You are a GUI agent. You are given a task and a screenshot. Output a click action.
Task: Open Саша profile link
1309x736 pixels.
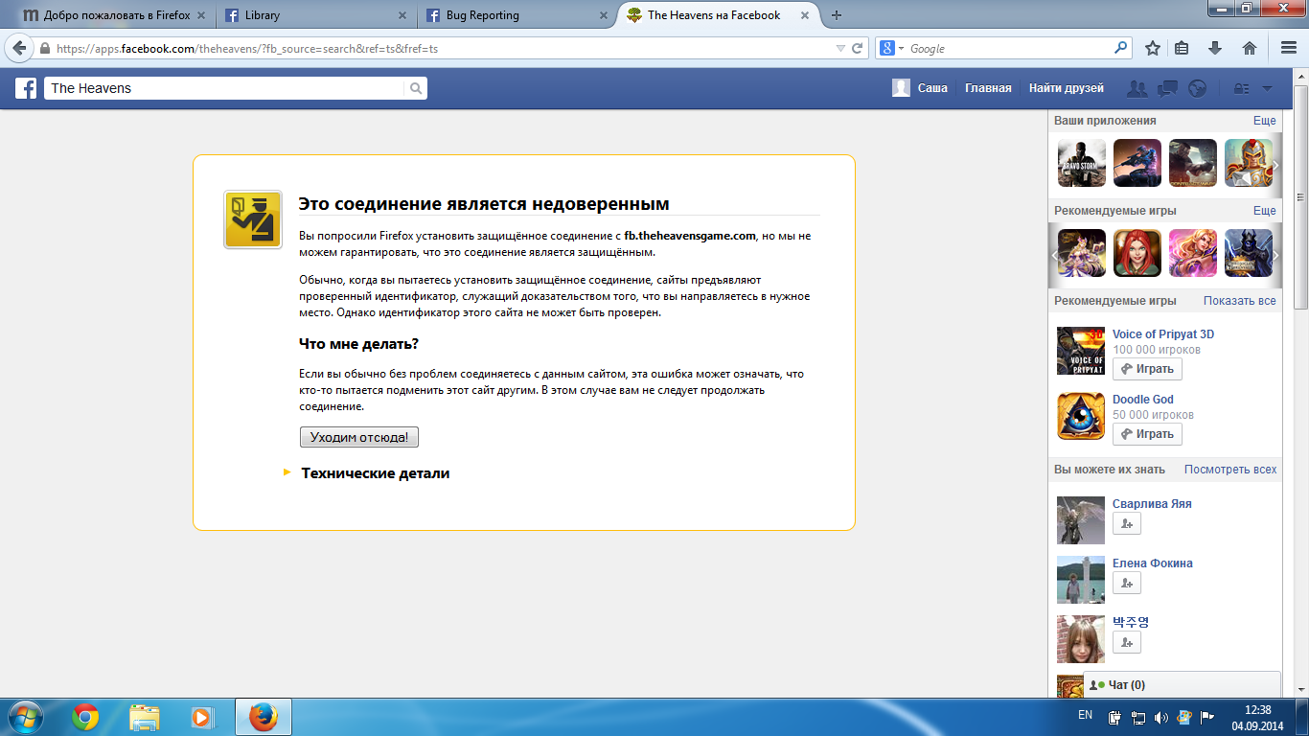[x=920, y=88]
